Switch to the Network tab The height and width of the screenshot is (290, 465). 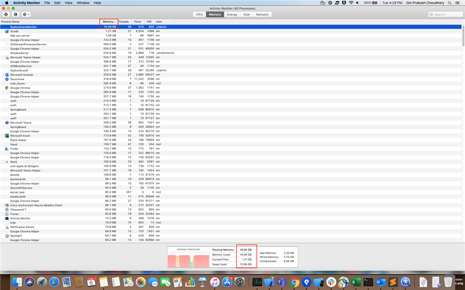pos(262,14)
